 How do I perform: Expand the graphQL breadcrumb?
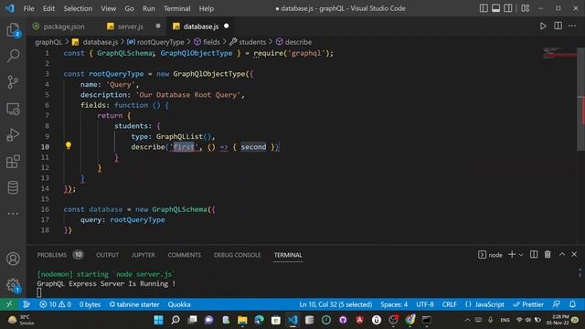click(x=48, y=42)
